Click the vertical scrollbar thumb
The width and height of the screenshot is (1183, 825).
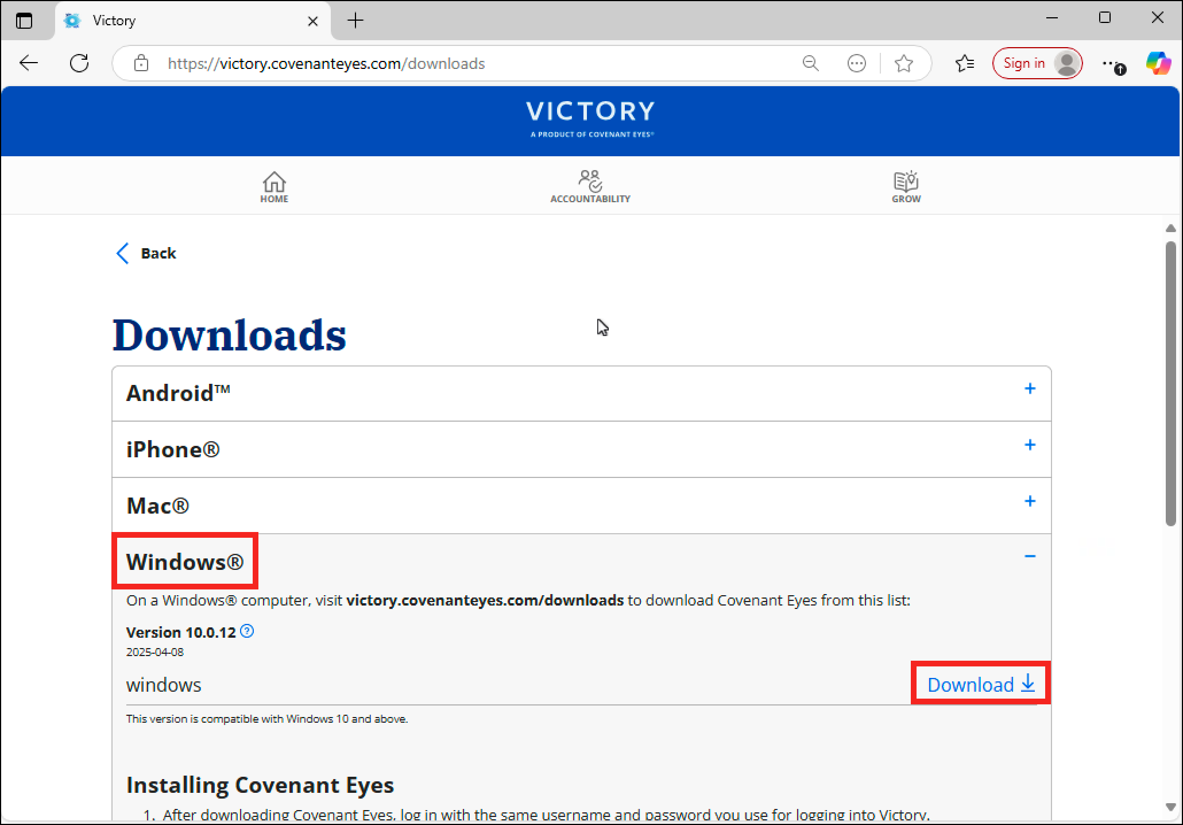1171,383
